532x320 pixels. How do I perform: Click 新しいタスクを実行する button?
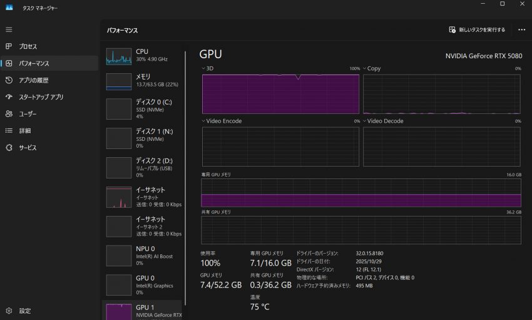[x=477, y=29]
